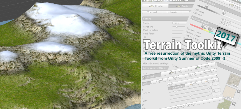Click the Normalise button
The image size is (241, 109).
click(x=208, y=72)
